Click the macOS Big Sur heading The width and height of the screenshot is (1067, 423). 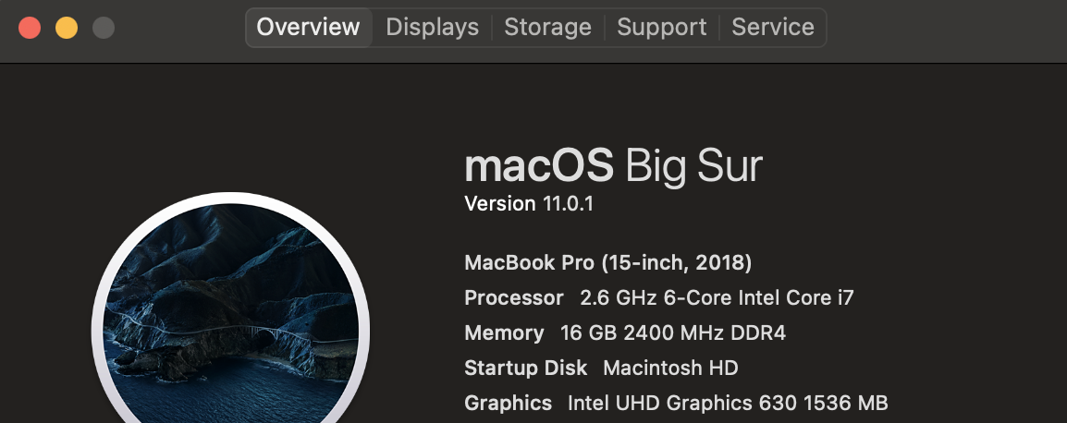(613, 167)
